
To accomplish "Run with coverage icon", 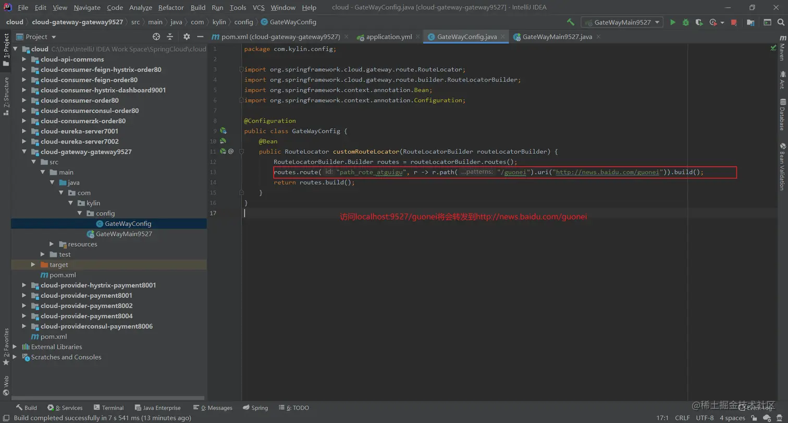I will [699, 22].
